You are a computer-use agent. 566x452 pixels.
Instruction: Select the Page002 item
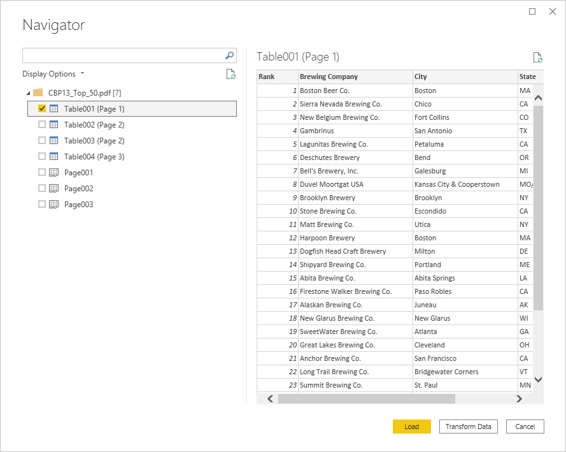click(78, 188)
